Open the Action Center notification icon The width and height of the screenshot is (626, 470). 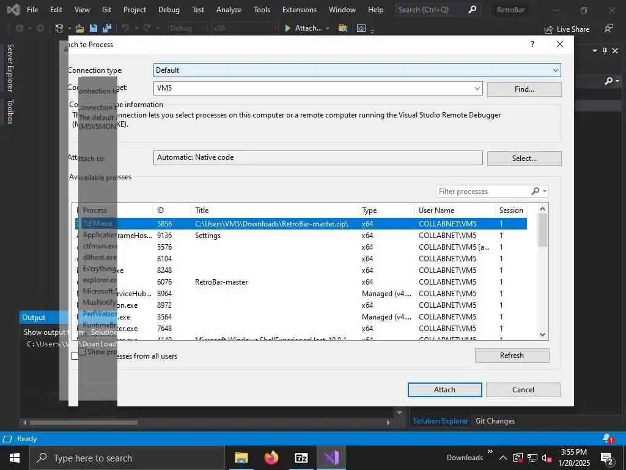point(607,458)
